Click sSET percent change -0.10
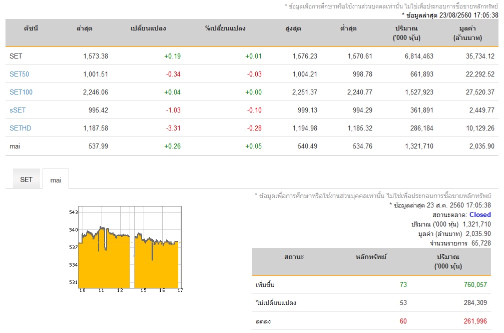Screen dimensions: 504x333 (x=254, y=110)
